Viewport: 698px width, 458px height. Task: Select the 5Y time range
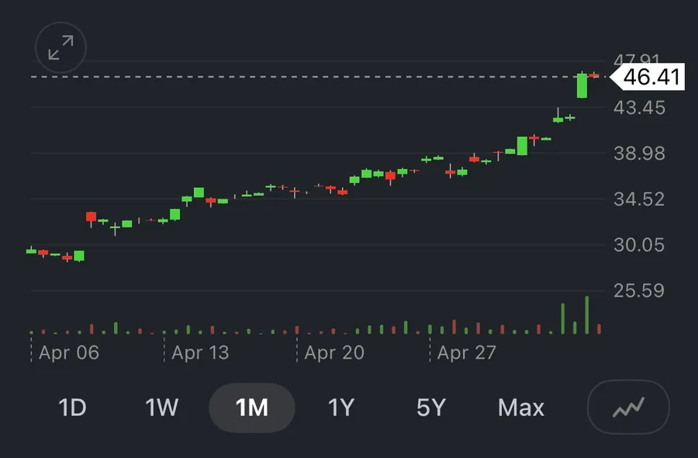click(x=431, y=408)
